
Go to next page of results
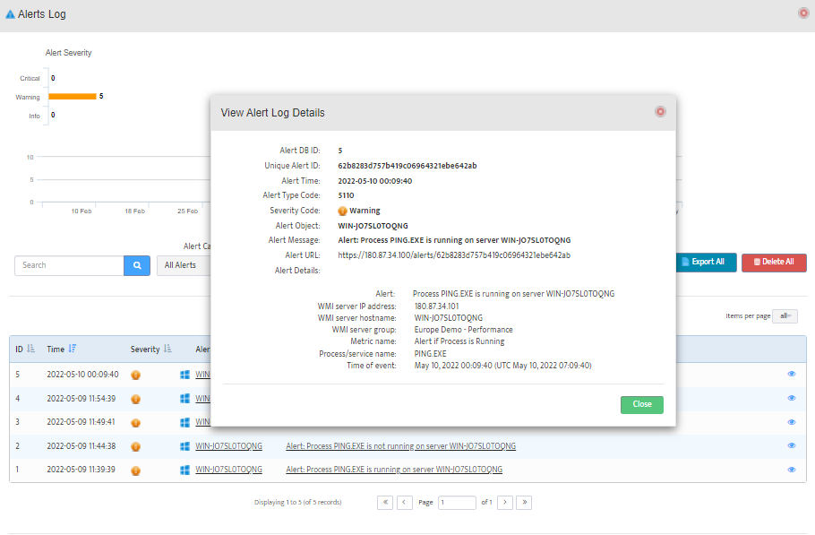(x=505, y=502)
